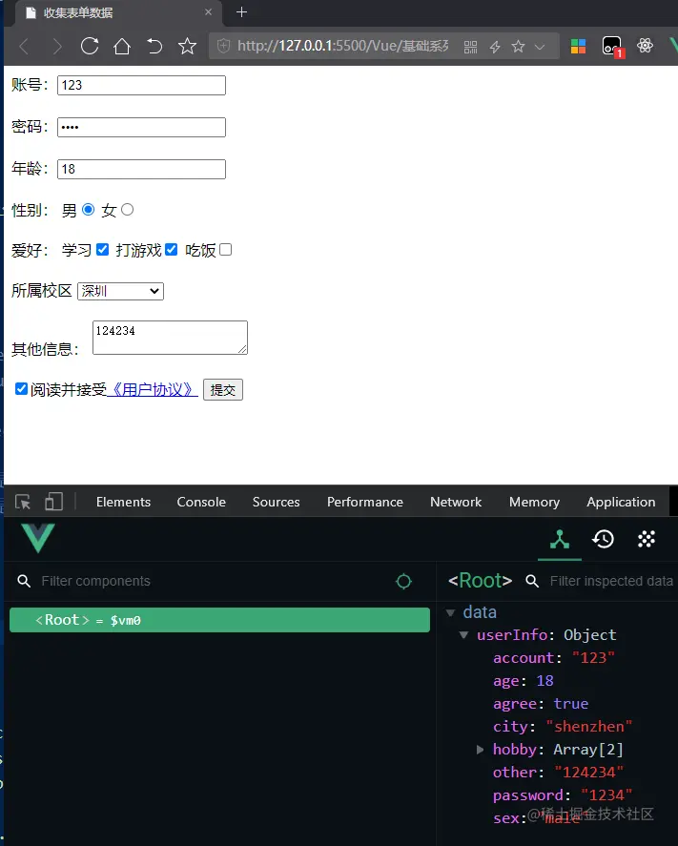Screen dimensions: 678x846
Task: Open a new browser tab with plus
Action: point(241,11)
